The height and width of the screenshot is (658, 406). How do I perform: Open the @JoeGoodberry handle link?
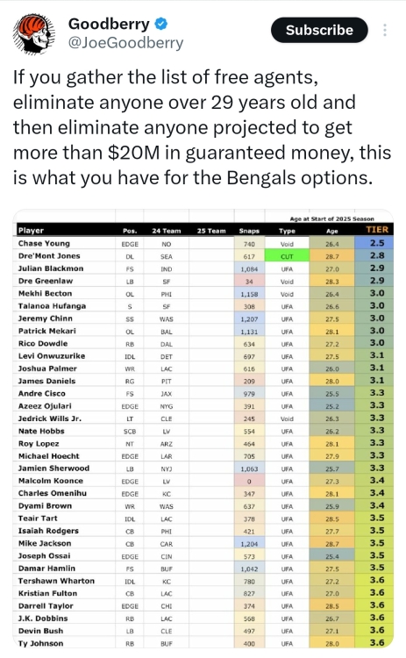(125, 43)
